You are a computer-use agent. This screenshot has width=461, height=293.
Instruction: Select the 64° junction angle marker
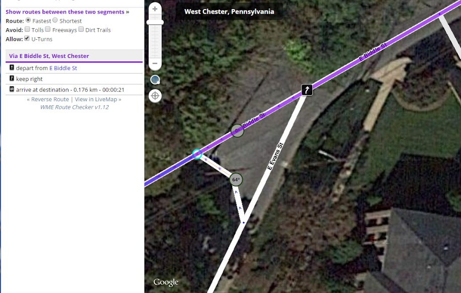click(x=236, y=180)
